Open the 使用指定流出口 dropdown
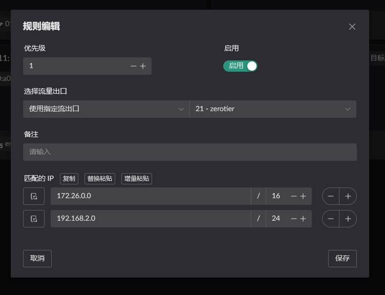Image resolution: width=385 pixels, height=295 pixels. pos(106,109)
